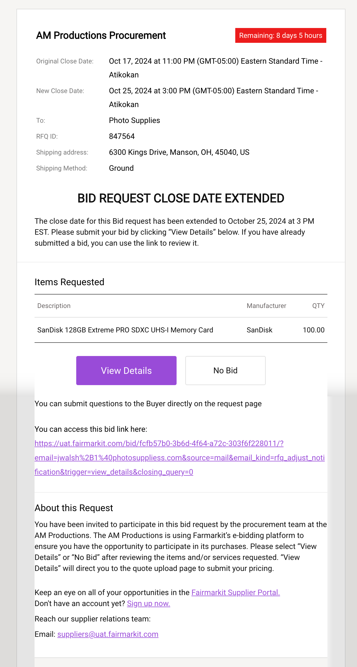Click the Photo Supplies recipient name

(x=134, y=120)
